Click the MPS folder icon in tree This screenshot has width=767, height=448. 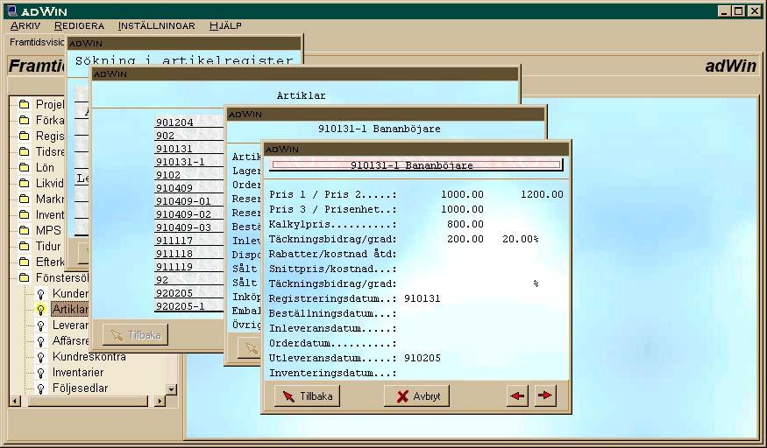pyautogui.click(x=24, y=230)
